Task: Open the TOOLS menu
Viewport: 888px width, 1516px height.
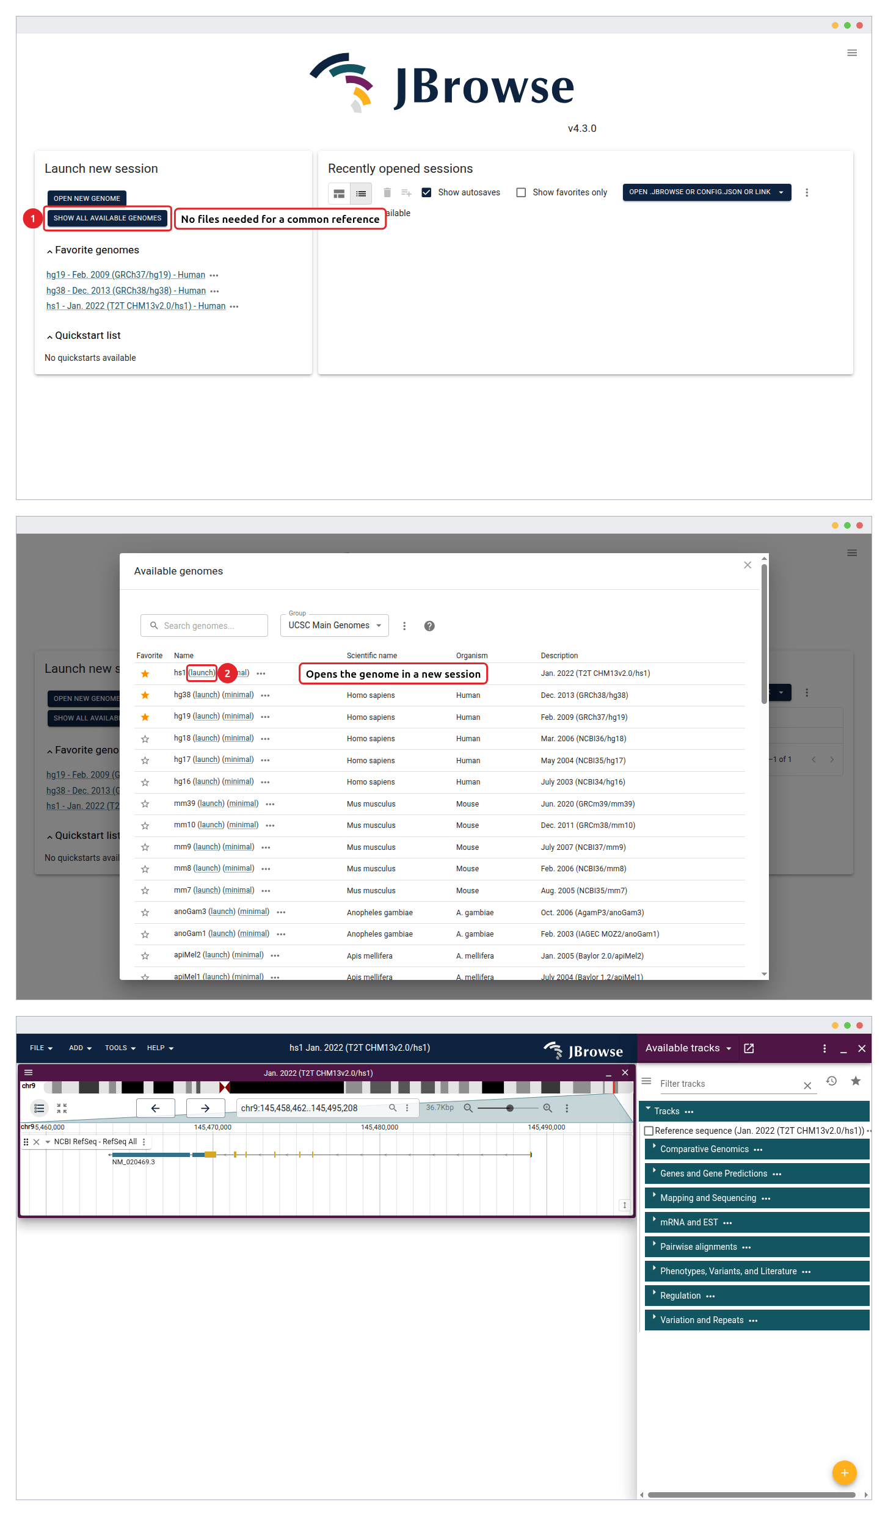Action: coord(120,1048)
